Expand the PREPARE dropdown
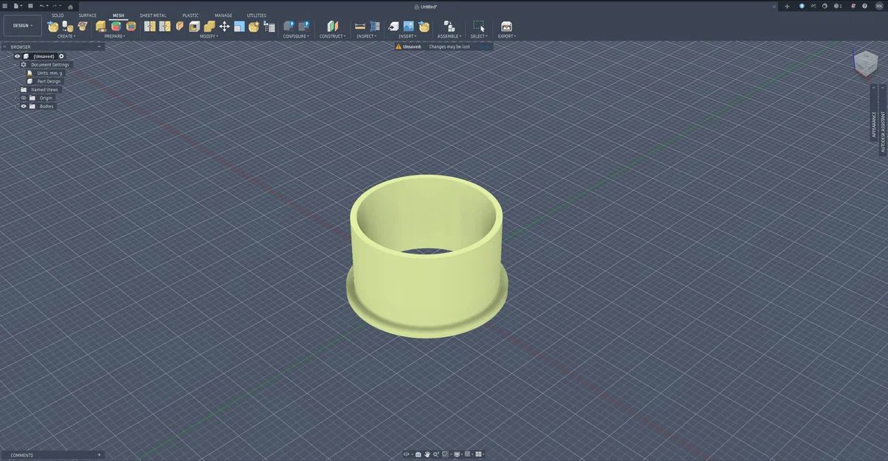 pyautogui.click(x=114, y=36)
